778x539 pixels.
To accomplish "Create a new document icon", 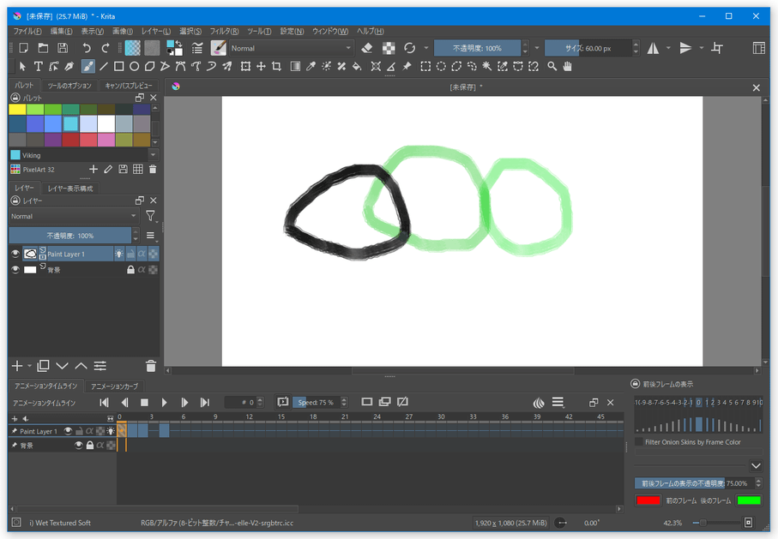I will coord(23,48).
